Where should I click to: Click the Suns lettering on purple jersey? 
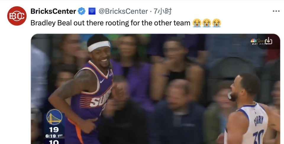coord(101,98)
